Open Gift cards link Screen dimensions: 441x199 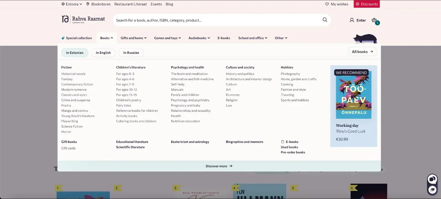[68, 148]
